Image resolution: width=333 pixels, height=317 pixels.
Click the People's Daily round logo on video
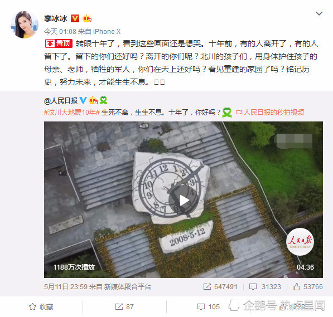point(300,242)
